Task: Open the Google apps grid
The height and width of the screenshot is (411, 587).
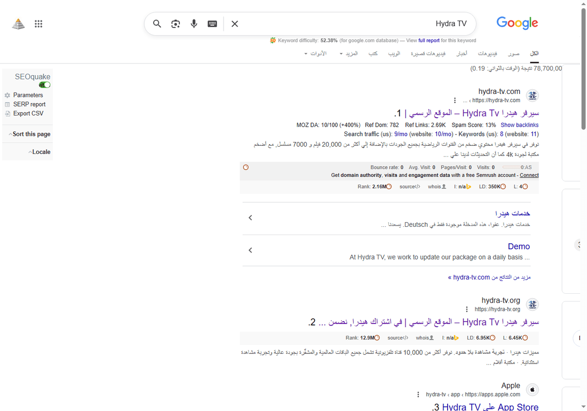Action: (38, 23)
